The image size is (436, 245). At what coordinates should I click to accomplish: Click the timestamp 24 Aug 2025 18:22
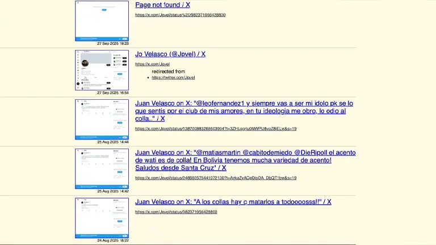tap(112, 240)
